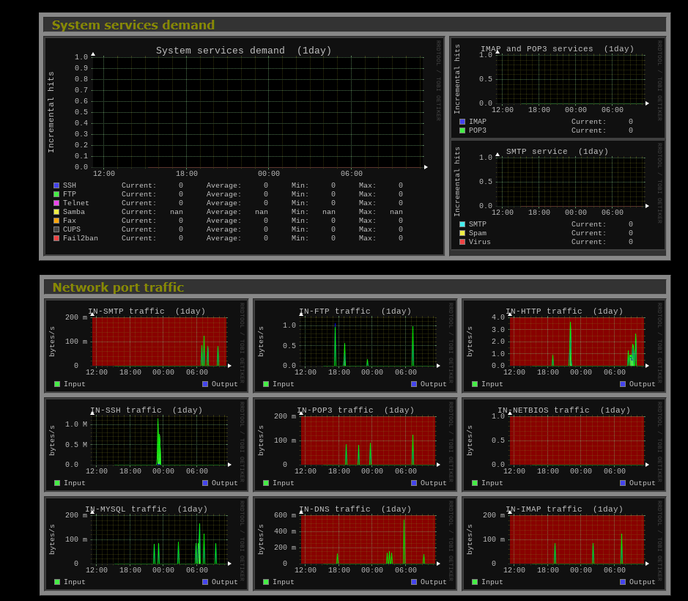Click the red Fail2ban legend swatch
Screen dimensions: 688x601
[x=56, y=238]
